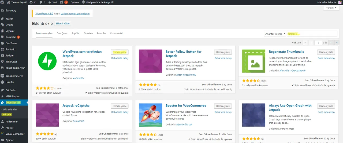Image resolution: width=343 pixels, height=143 pixels.
Task: Open the Yoast SEO icon with 3 notifications
Action: 64,2
